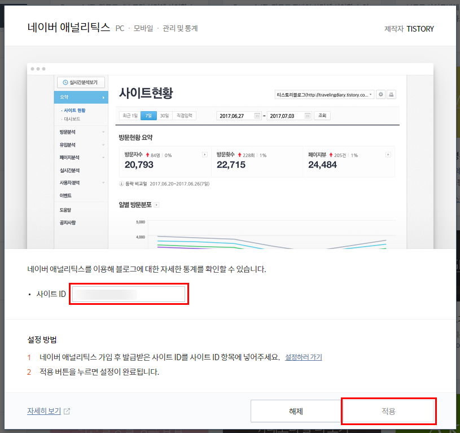460x433 pixels.
Task: Open 실시간분석 in the sidebar
Action: click(69, 170)
